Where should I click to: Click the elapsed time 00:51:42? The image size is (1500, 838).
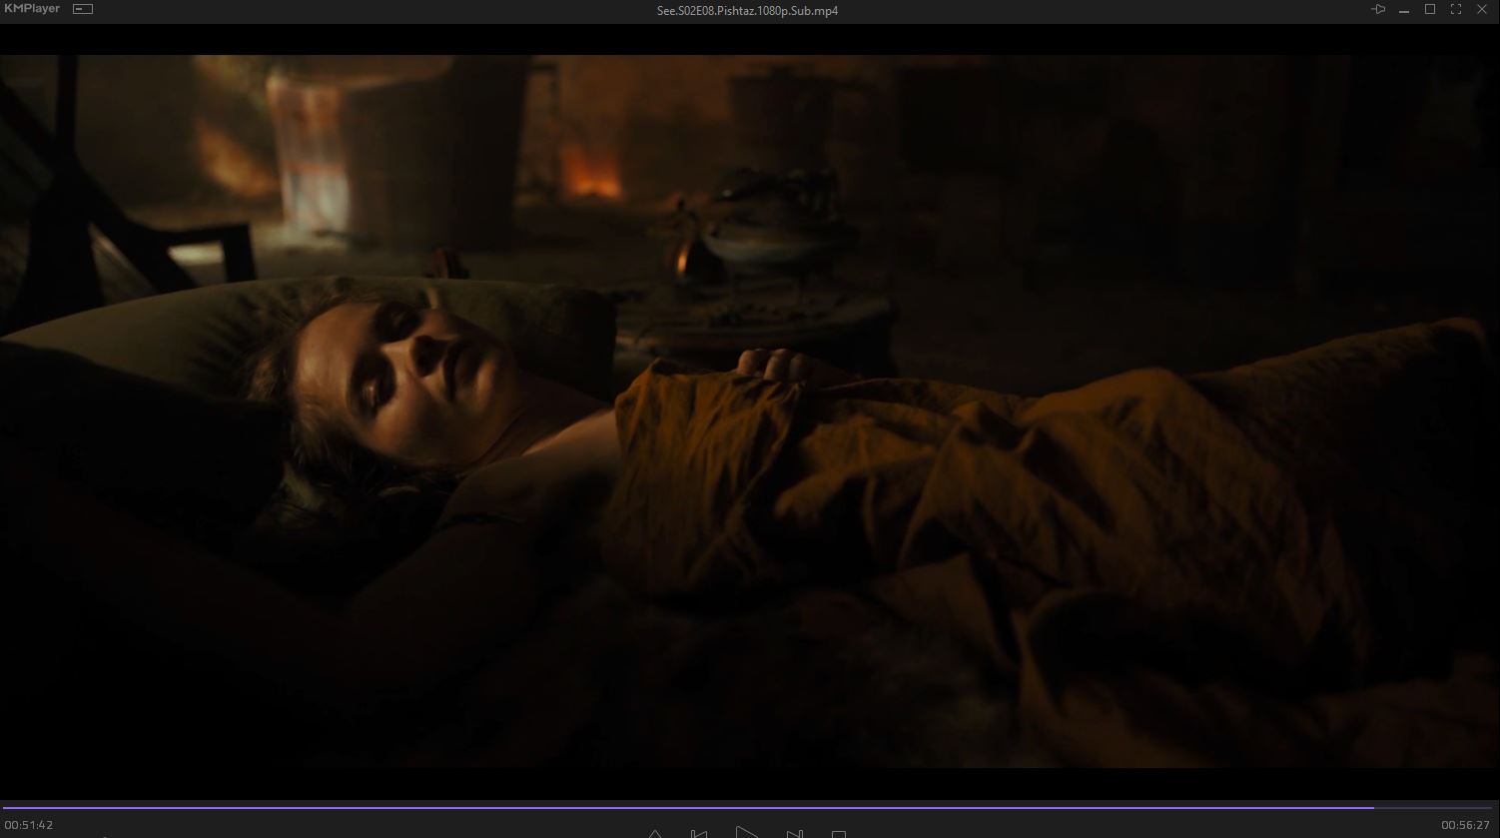(x=29, y=825)
